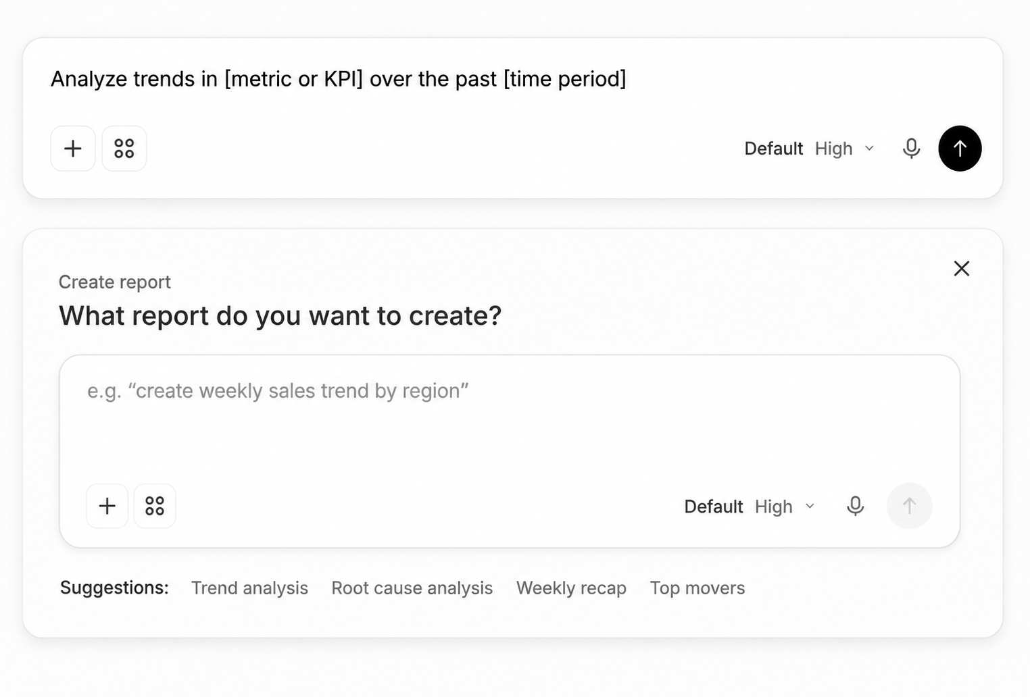Click the plus icon in Create report input
The height and width of the screenshot is (697, 1030).
[x=107, y=506]
